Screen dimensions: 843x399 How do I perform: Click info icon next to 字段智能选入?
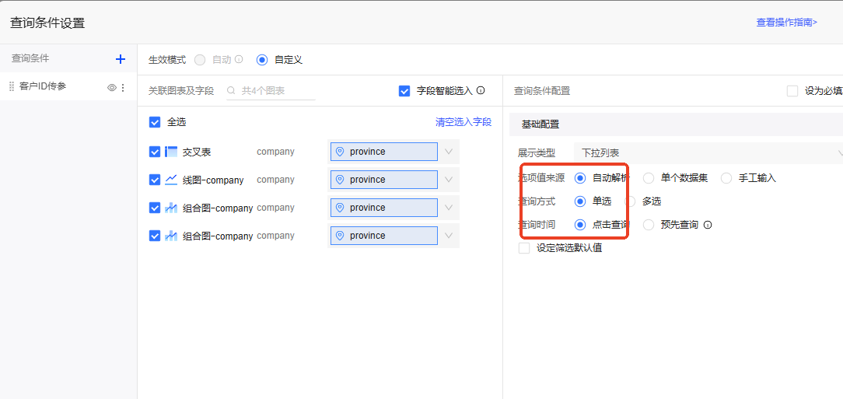(481, 90)
